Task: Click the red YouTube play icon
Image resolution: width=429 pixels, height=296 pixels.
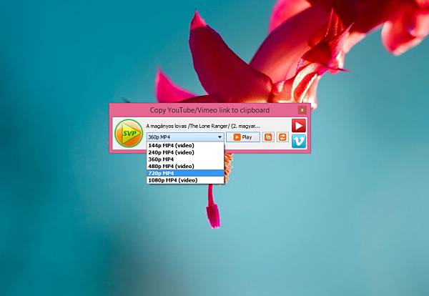Action: coord(298,126)
